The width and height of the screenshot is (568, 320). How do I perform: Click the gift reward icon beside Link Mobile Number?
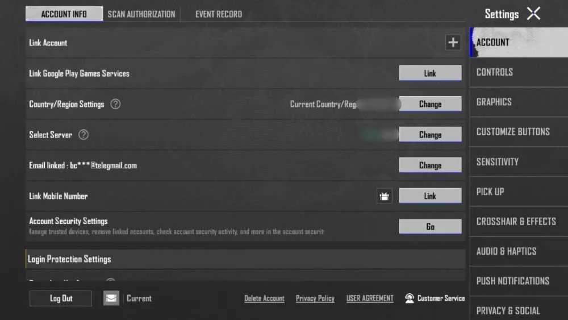coord(385,196)
